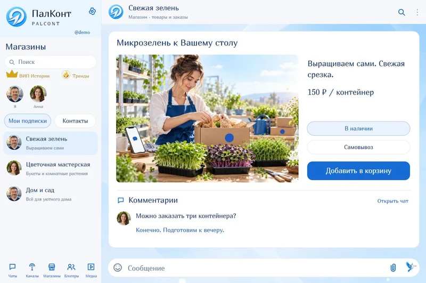Click reply 'Конечно. Подготовим к вечеру.'
This screenshot has height=283, width=426.
click(x=180, y=230)
